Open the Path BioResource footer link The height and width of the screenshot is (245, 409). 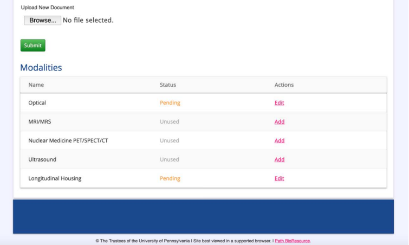coord(292,241)
